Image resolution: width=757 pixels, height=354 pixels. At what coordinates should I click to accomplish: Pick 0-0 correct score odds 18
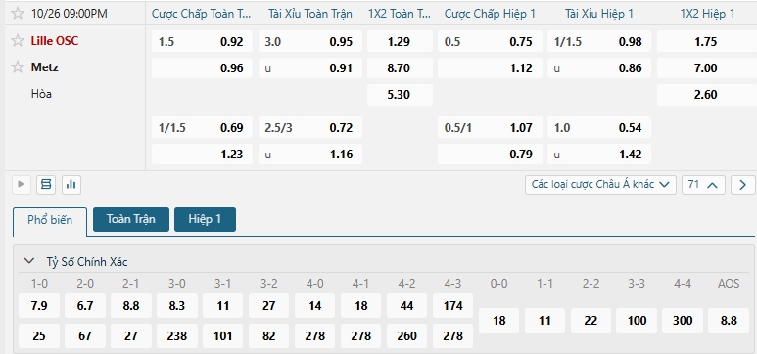click(498, 321)
